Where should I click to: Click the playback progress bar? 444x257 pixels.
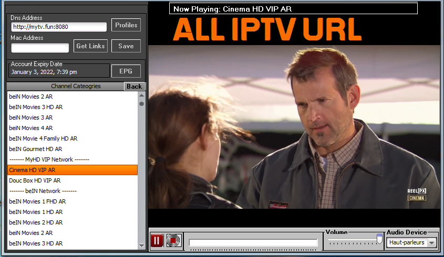253,243
